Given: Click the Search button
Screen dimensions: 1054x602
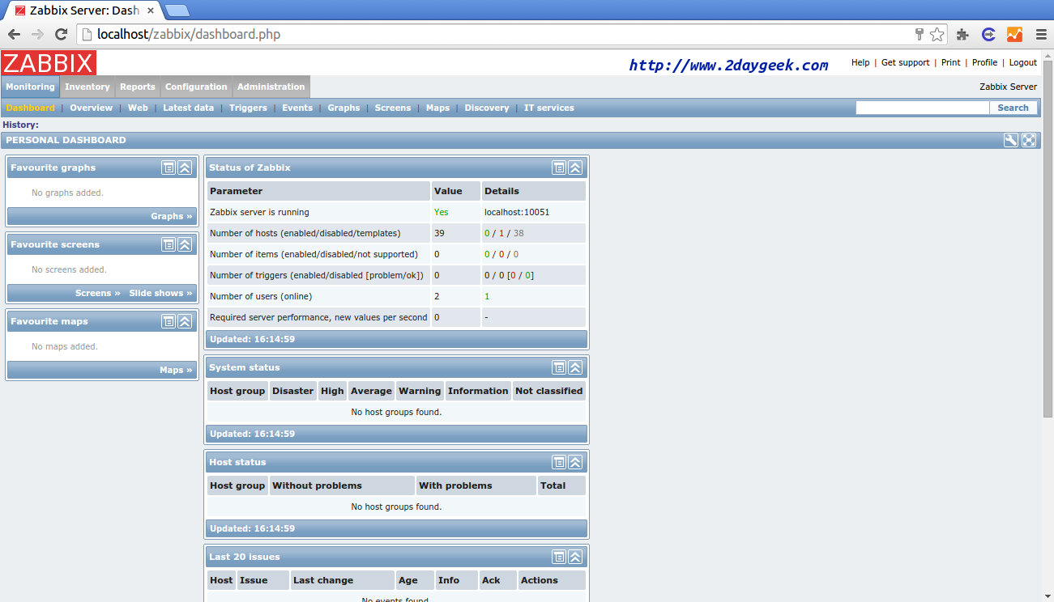Looking at the screenshot, I should [1013, 108].
